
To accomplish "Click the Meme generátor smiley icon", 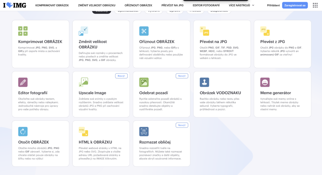I will click(265, 82).
